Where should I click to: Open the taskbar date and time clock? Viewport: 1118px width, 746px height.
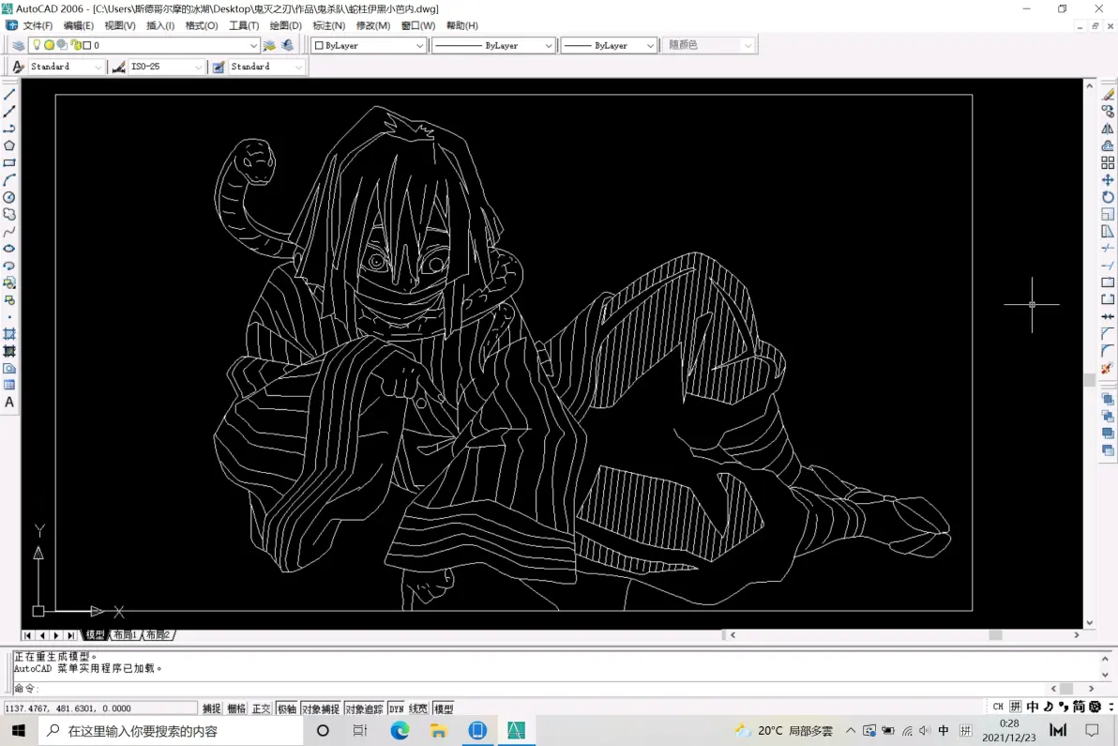click(1009, 730)
